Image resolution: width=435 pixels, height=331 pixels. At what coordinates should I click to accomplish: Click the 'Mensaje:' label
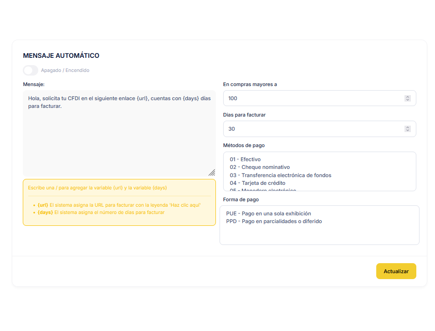point(34,84)
